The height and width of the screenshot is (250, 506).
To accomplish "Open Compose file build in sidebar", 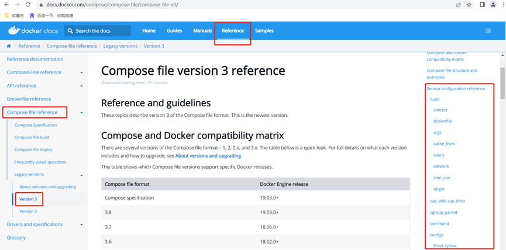I will point(32,137).
